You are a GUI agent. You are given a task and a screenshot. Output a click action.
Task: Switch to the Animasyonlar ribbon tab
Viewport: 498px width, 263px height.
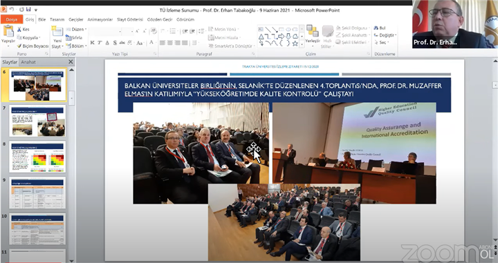pos(100,19)
